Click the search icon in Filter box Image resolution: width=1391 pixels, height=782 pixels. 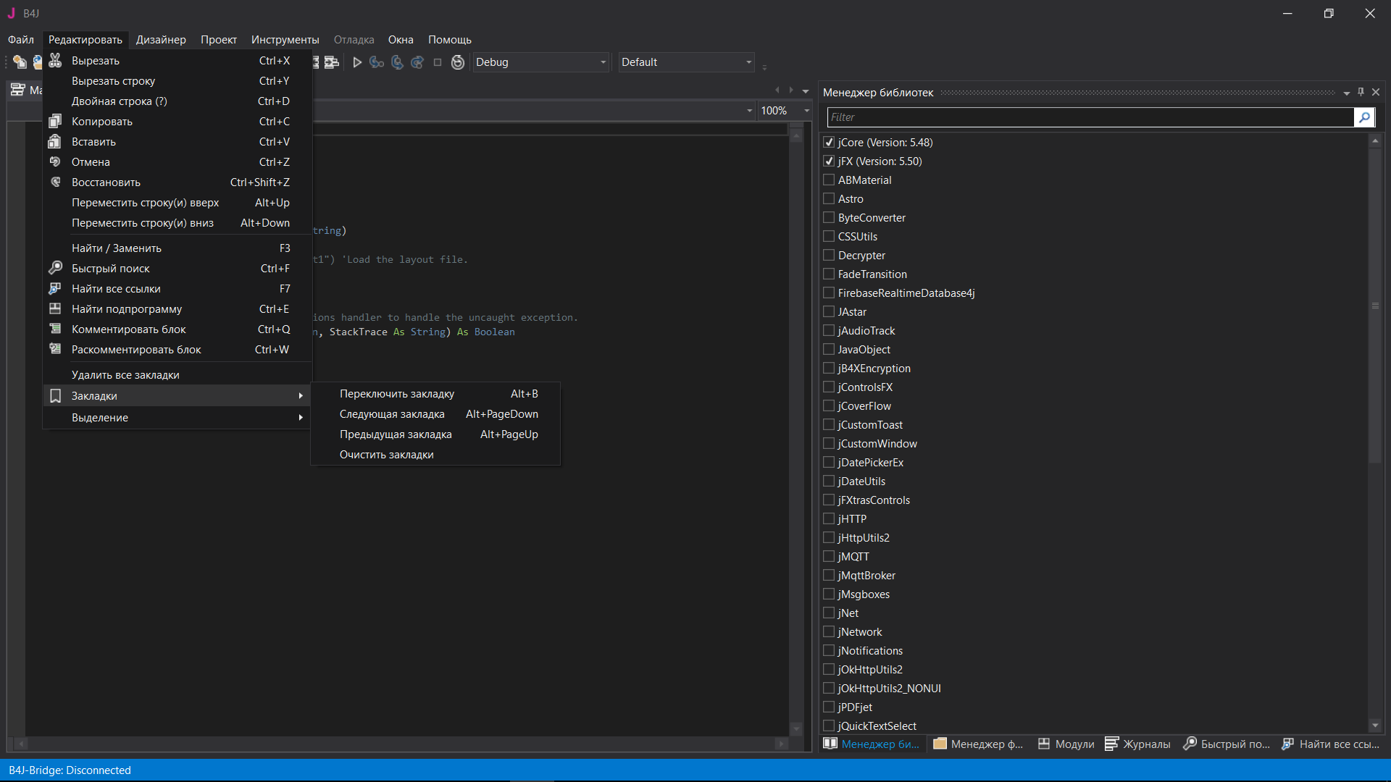point(1364,117)
